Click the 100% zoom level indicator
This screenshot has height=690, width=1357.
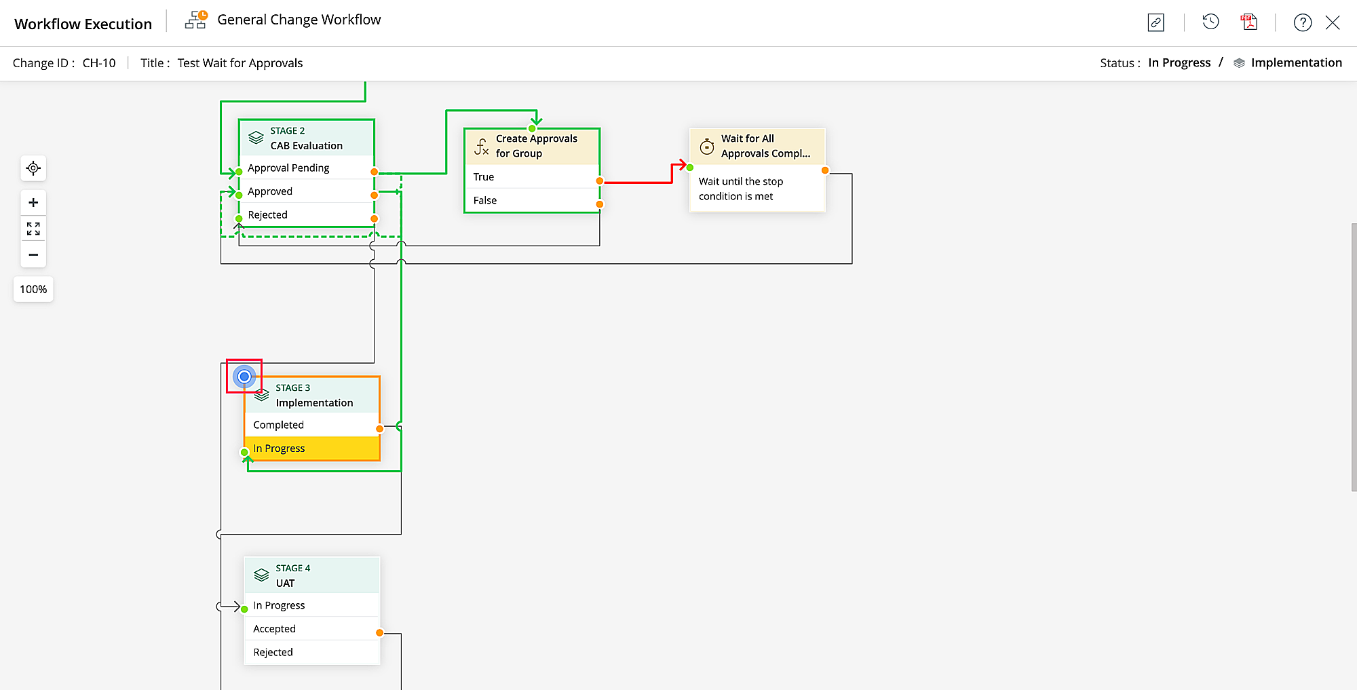click(x=33, y=290)
